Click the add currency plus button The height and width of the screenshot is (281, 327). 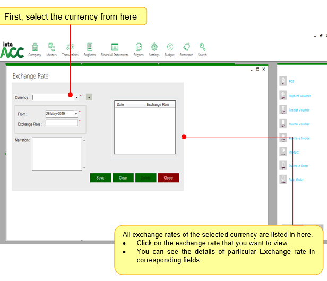[89, 97]
